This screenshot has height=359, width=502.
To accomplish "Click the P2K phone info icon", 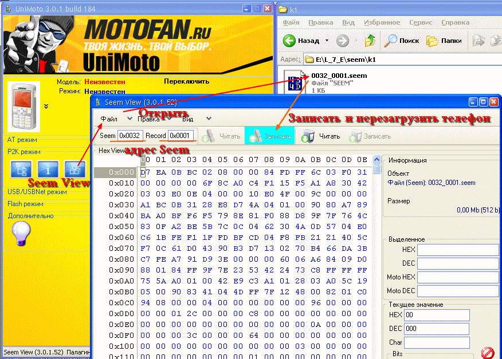I will pyautogui.click(x=48, y=169).
